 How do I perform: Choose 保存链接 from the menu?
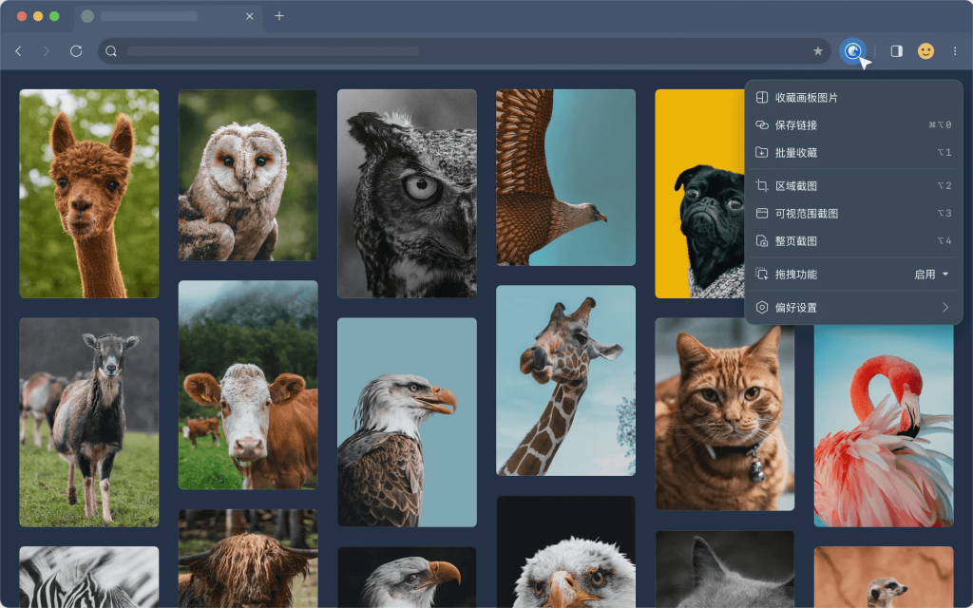tap(795, 125)
